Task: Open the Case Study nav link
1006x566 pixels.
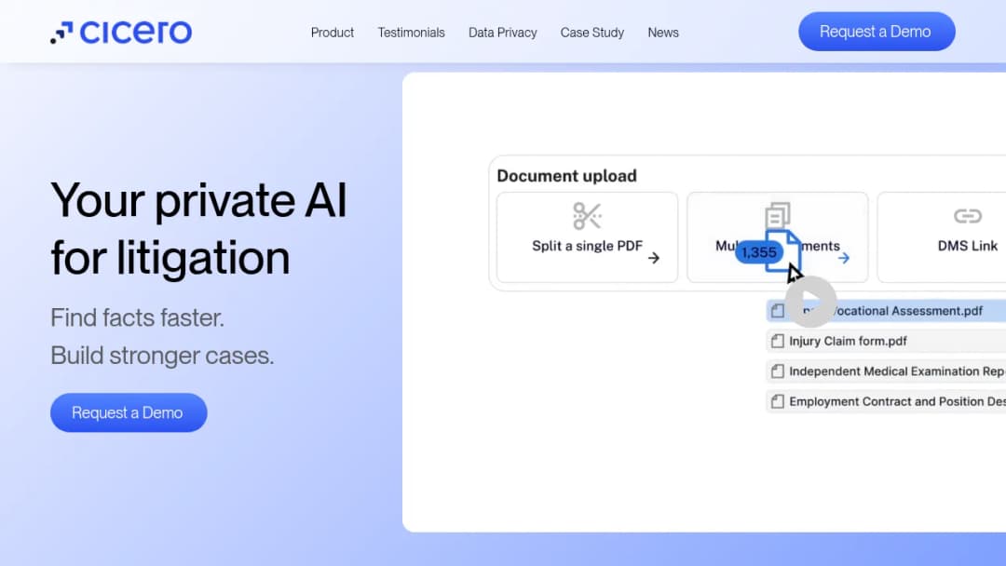Action: (592, 33)
